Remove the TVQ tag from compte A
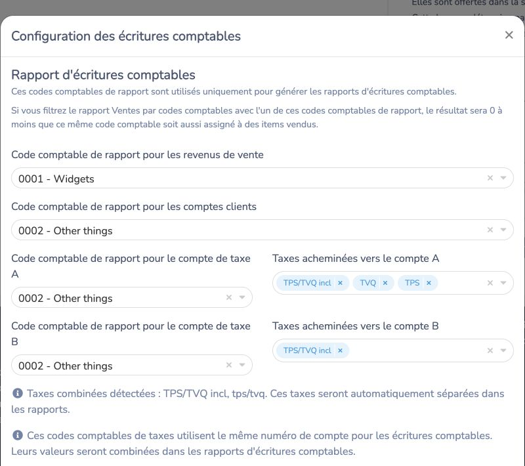This screenshot has height=466, width=525. [385, 283]
